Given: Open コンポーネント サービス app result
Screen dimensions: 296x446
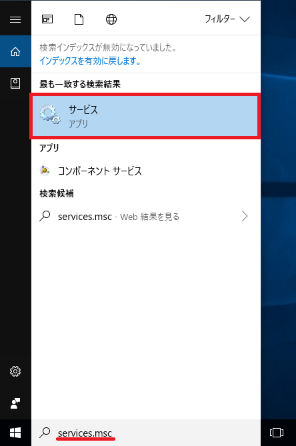Looking at the screenshot, I should [146, 171].
